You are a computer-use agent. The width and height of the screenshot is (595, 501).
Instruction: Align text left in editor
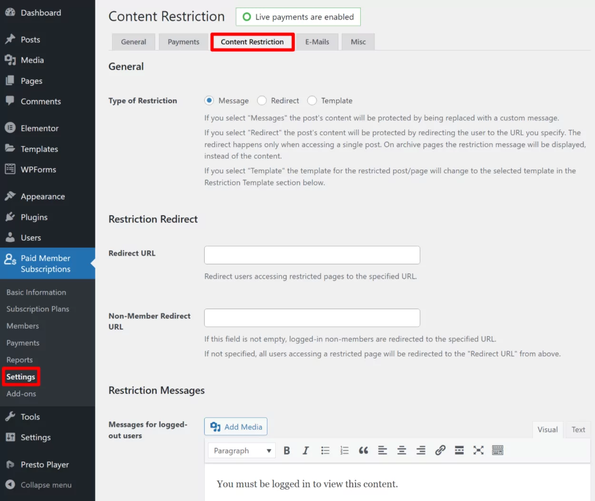pos(383,451)
